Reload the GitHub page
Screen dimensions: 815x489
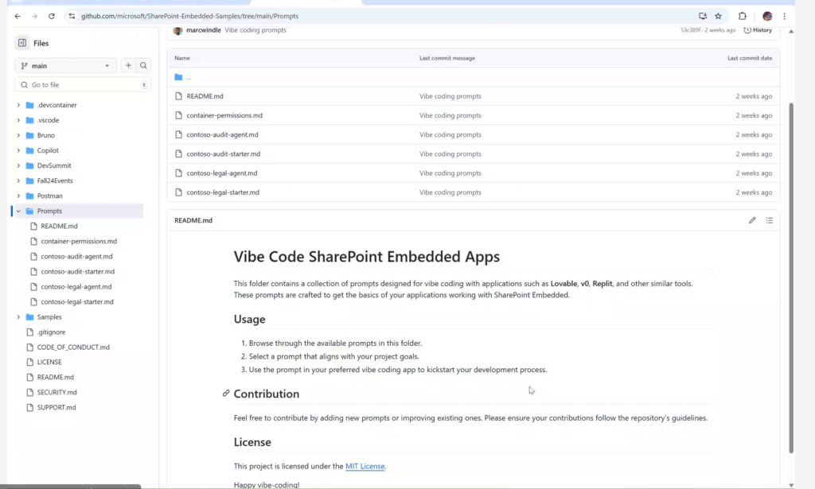(x=52, y=16)
